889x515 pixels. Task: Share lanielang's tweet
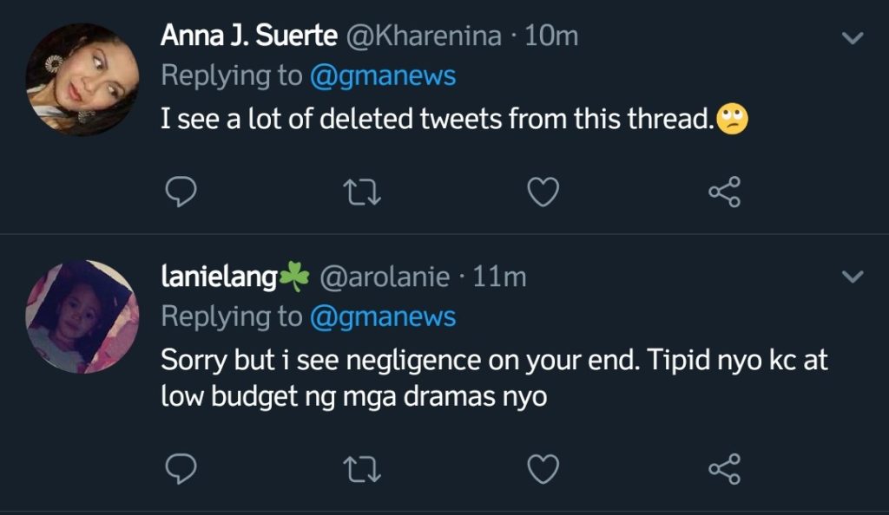click(724, 469)
